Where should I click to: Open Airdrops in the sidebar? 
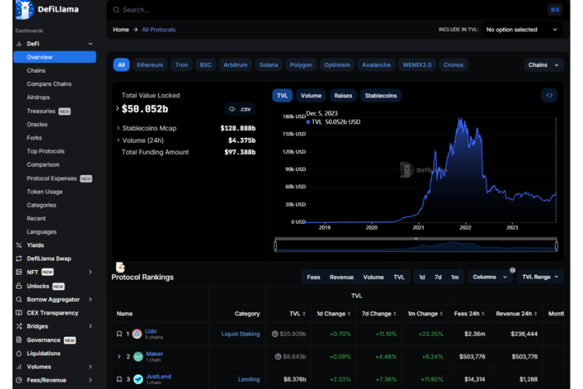38,97
